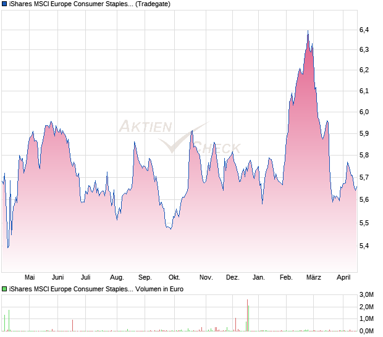Select the 'Jan.' month label
This screenshot has width=383, height=337.
(x=259, y=277)
